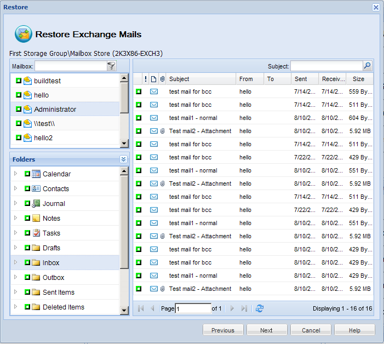The image size is (384, 344).
Task: Click the folders list scrollbar down arrow
Action: pos(124,311)
